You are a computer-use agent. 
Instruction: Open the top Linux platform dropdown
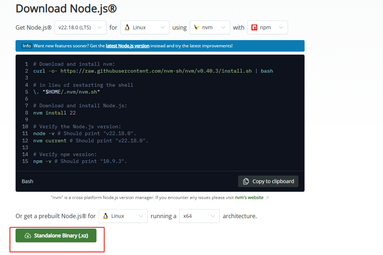click(145, 27)
